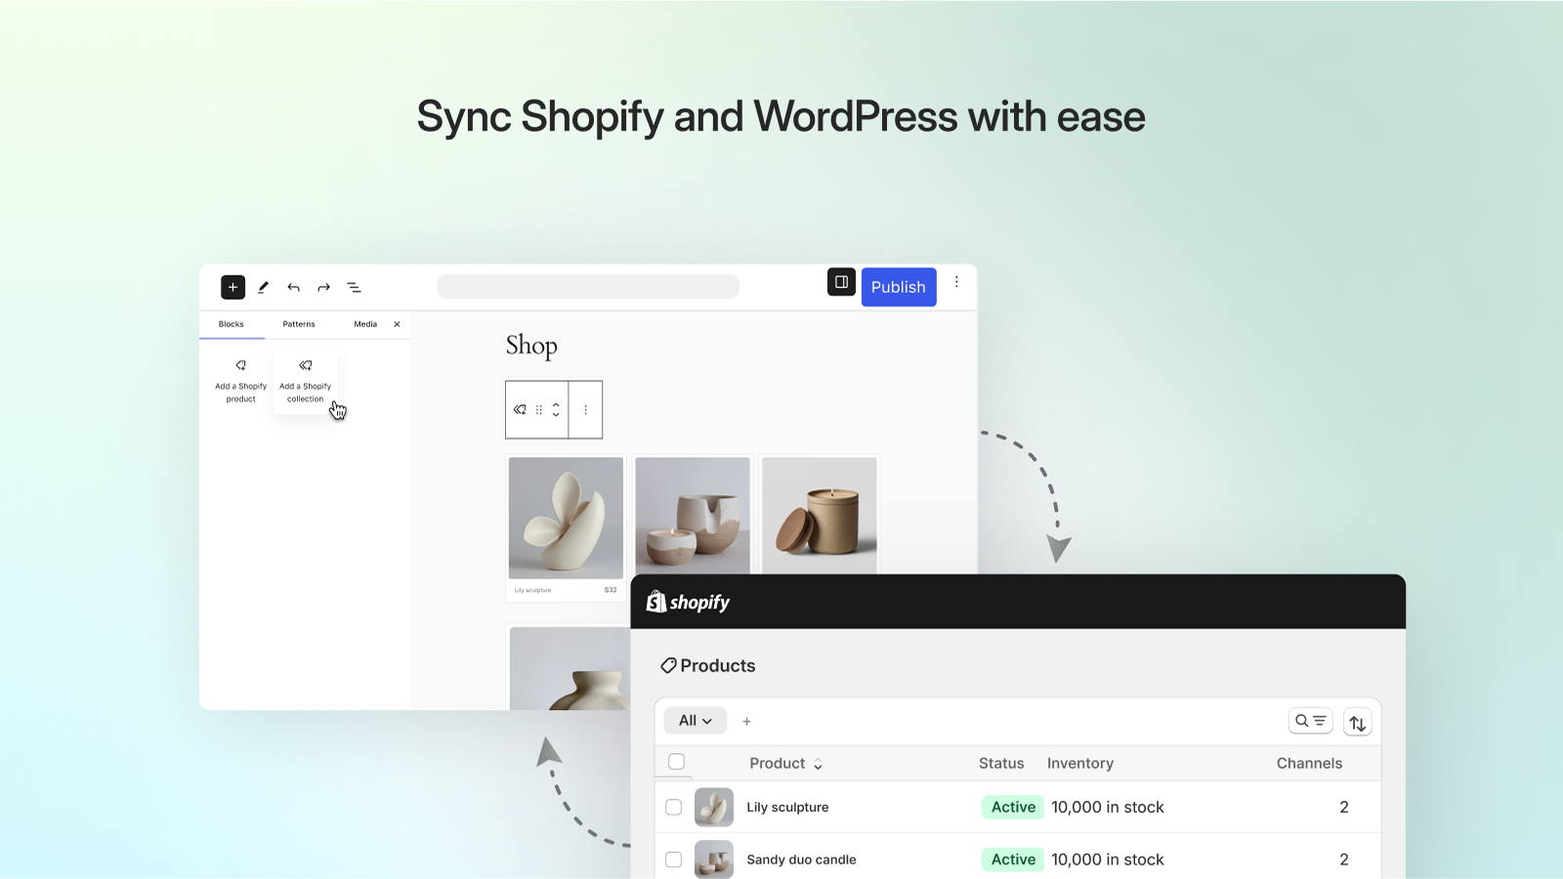1563x879 pixels.
Task: Switch to the Media tab
Action: click(x=365, y=324)
